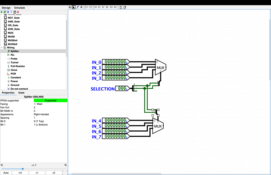Click the blue Move circuit up arrow
The height and width of the screenshot is (175, 271).
click(x=8, y=12)
